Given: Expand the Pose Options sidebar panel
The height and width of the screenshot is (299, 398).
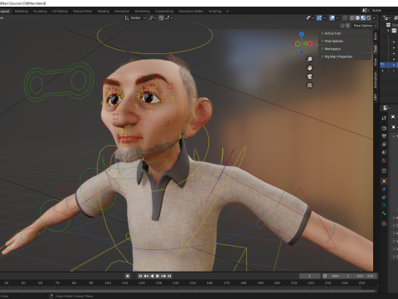Looking at the screenshot, I should coord(344,41).
